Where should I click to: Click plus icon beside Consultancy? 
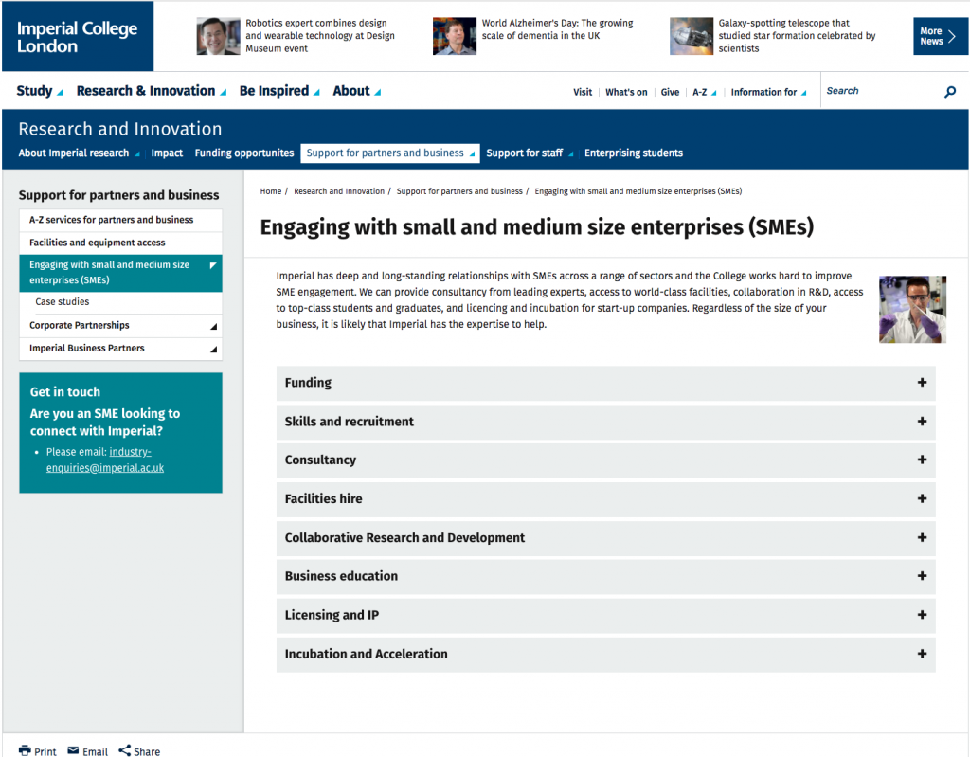pyautogui.click(x=922, y=460)
